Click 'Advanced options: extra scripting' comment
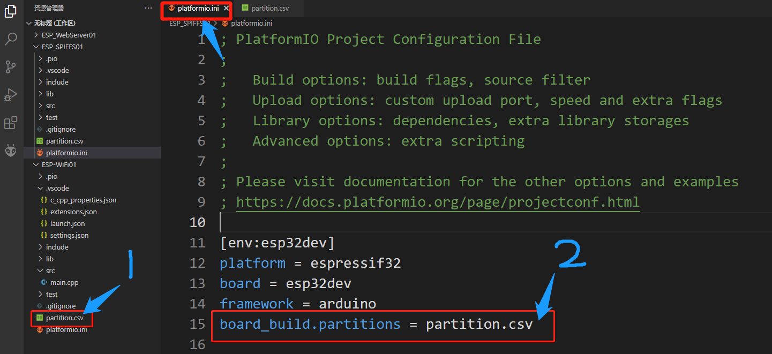The width and height of the screenshot is (772, 354). [x=388, y=141]
